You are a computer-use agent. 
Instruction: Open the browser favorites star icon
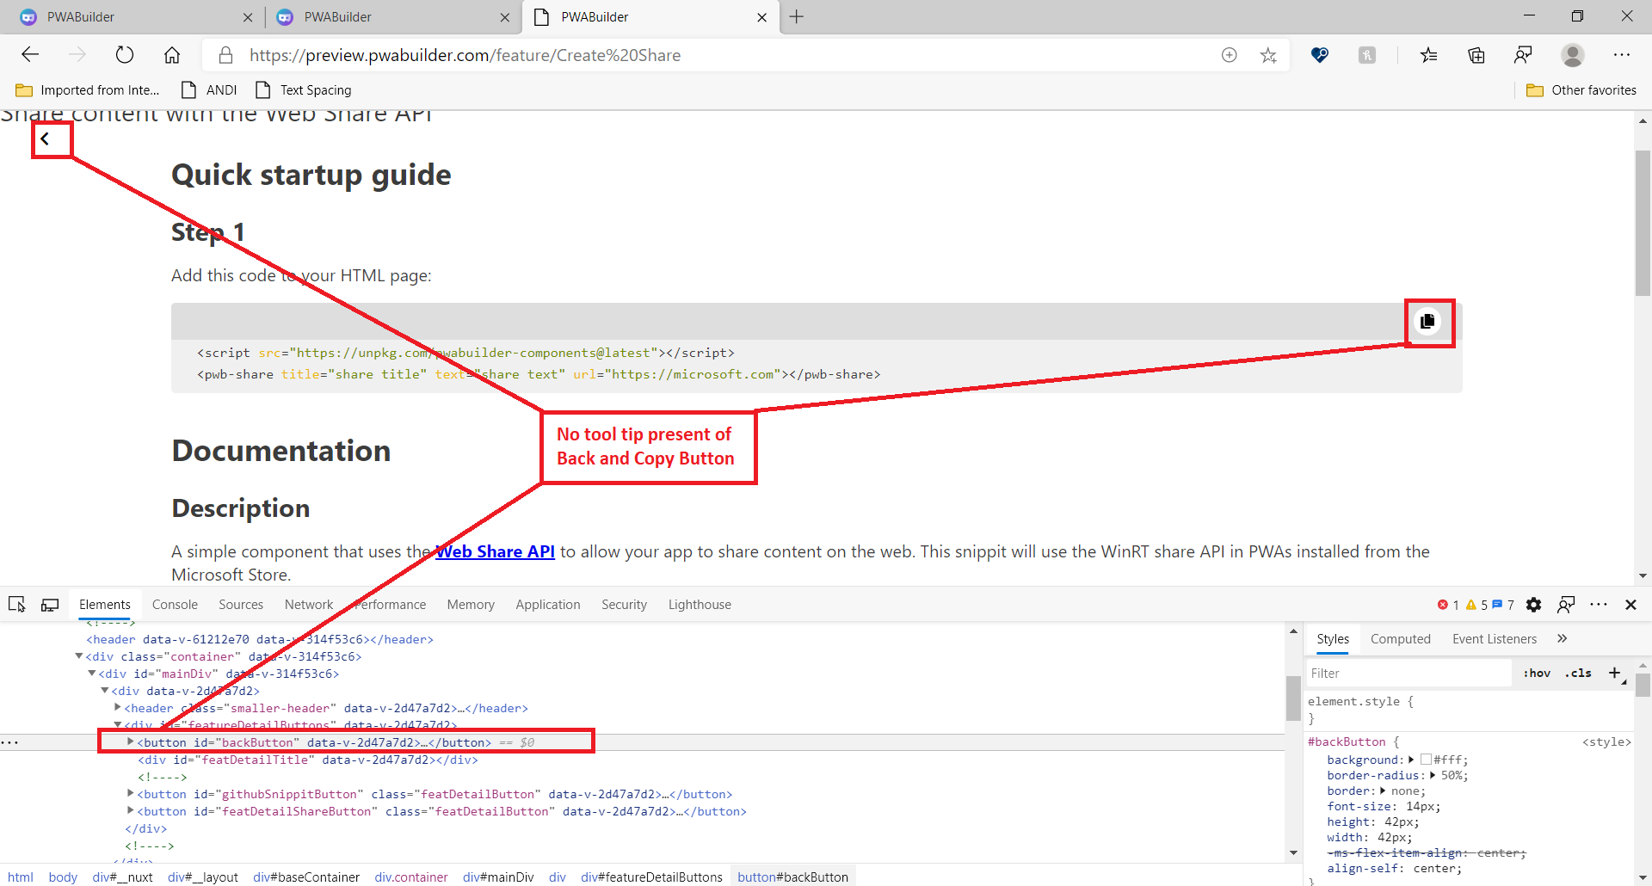coord(1268,54)
